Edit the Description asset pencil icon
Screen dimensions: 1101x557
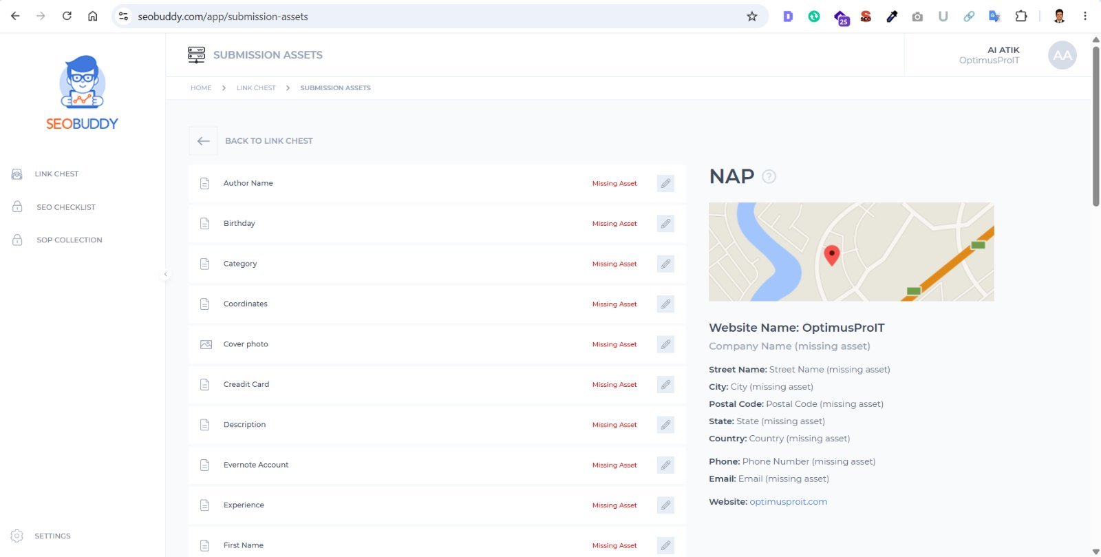point(665,425)
